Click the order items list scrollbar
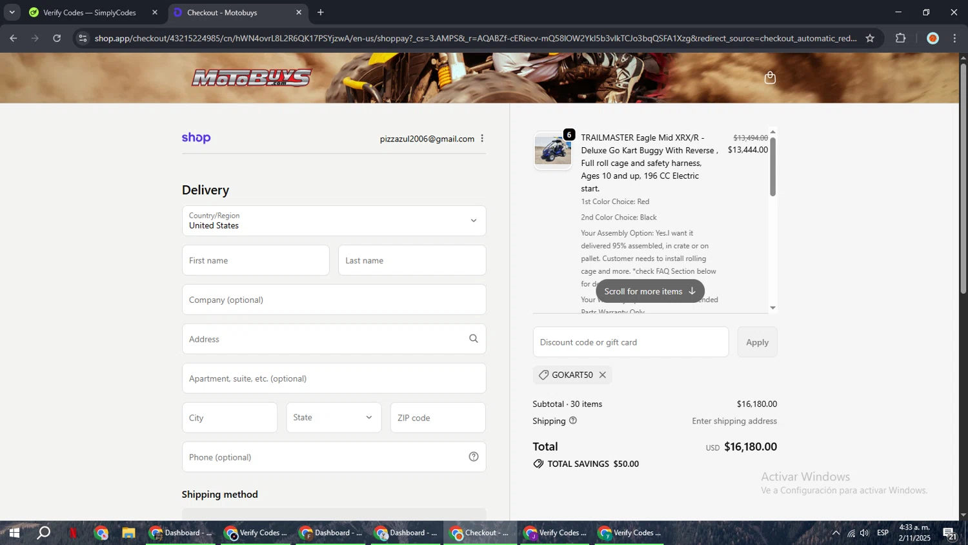This screenshot has height=545, width=968. [x=772, y=167]
